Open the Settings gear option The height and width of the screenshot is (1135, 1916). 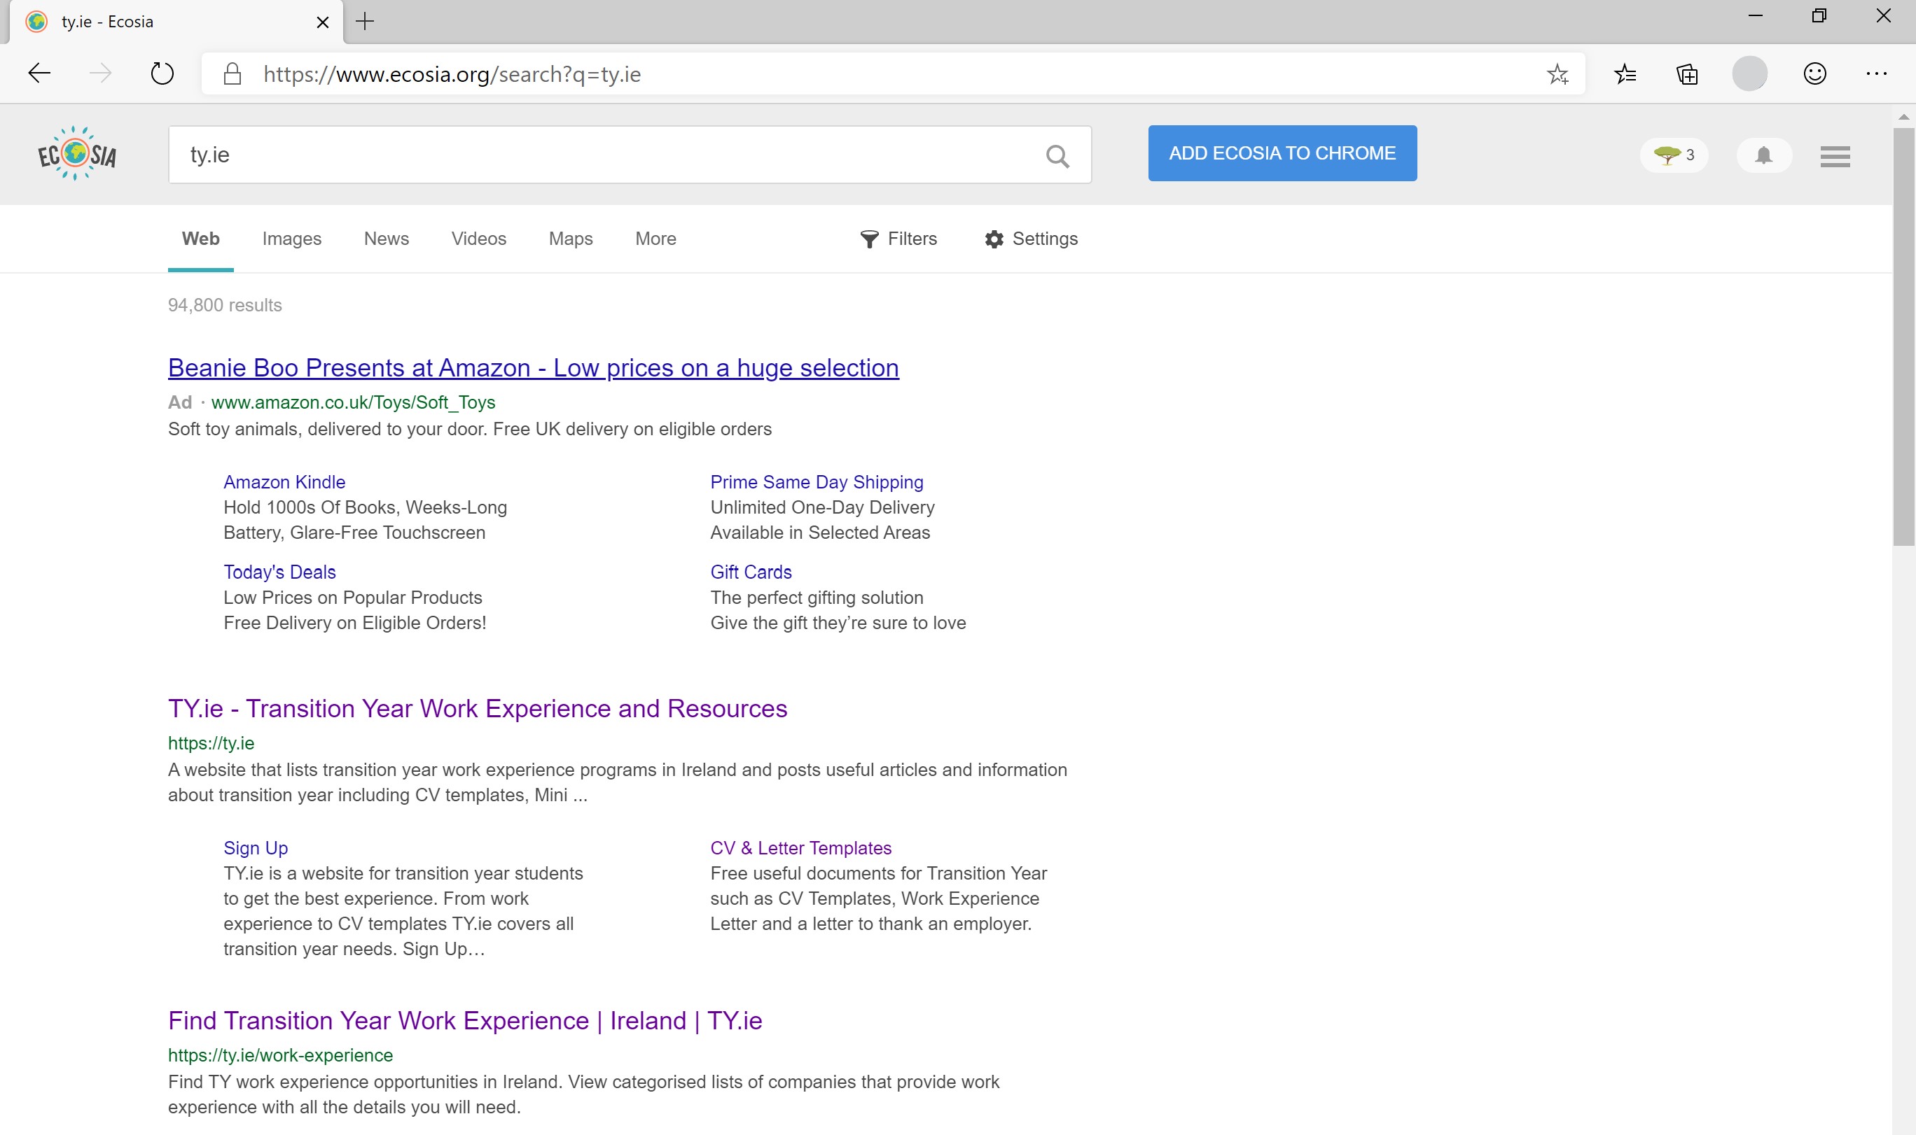point(1032,239)
